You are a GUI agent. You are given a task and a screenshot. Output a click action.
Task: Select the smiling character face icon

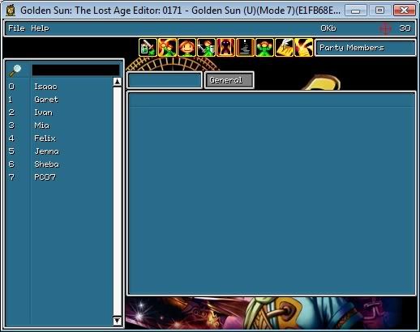click(x=186, y=47)
